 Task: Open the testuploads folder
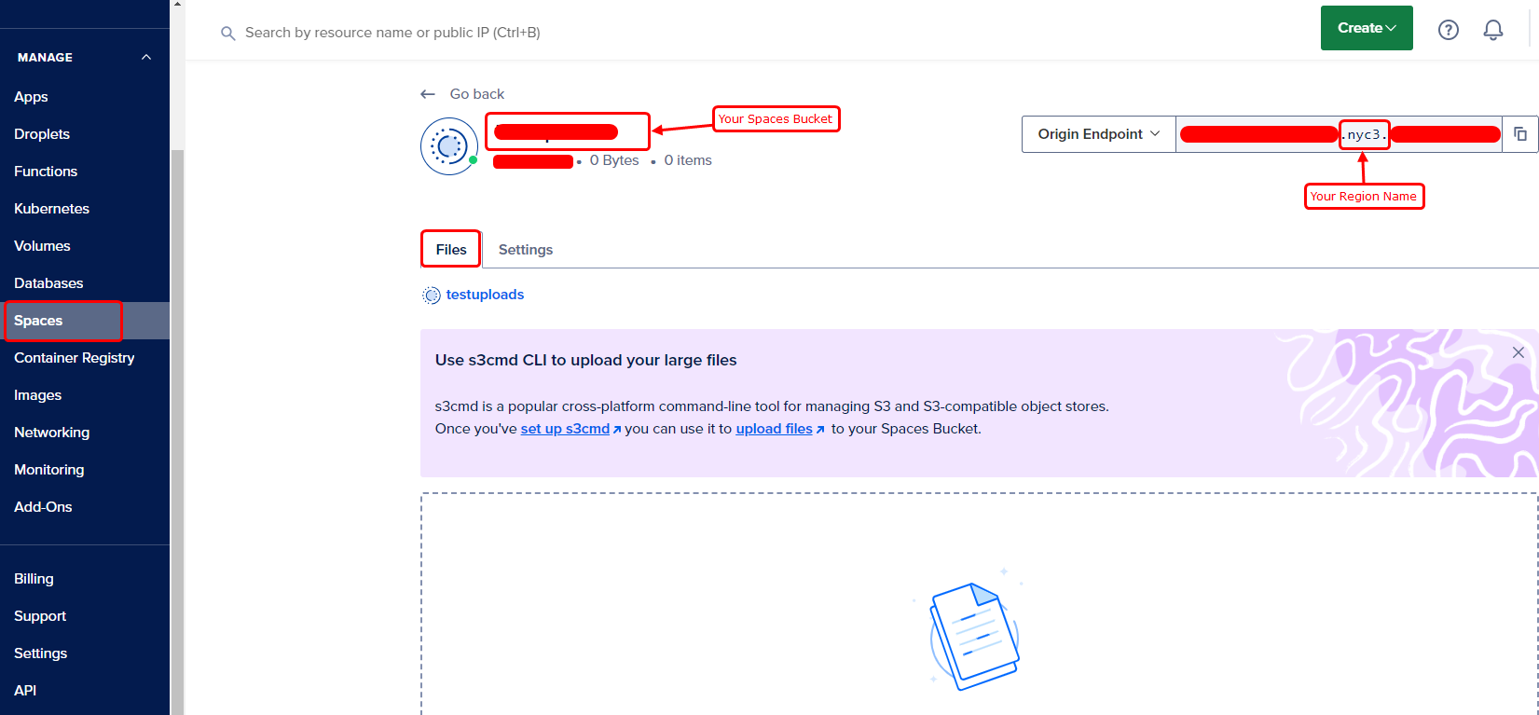click(x=485, y=295)
